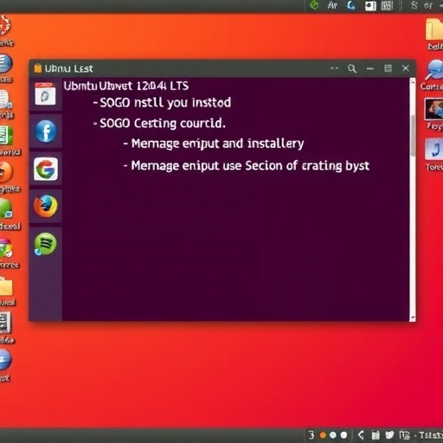Viewport: 443px width, 443px height.
Task: Click the 'Ar' indicator in top panel
Action: click(332, 5)
